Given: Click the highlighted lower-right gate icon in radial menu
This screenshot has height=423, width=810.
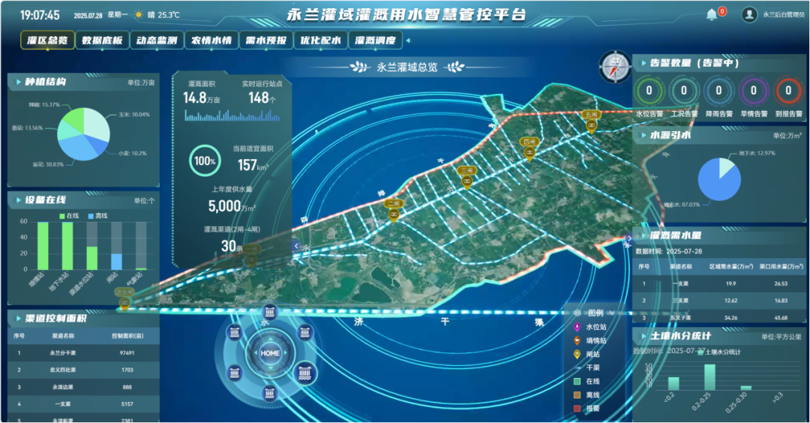Looking at the screenshot, I should pos(304,373).
